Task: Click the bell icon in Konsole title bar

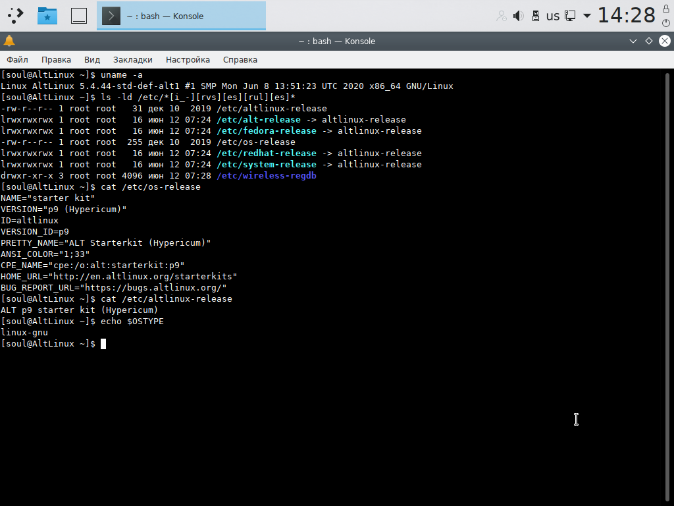Action: (9, 41)
